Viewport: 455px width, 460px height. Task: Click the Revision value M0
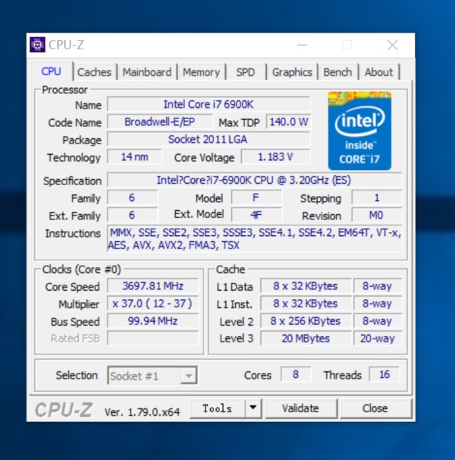[377, 215]
